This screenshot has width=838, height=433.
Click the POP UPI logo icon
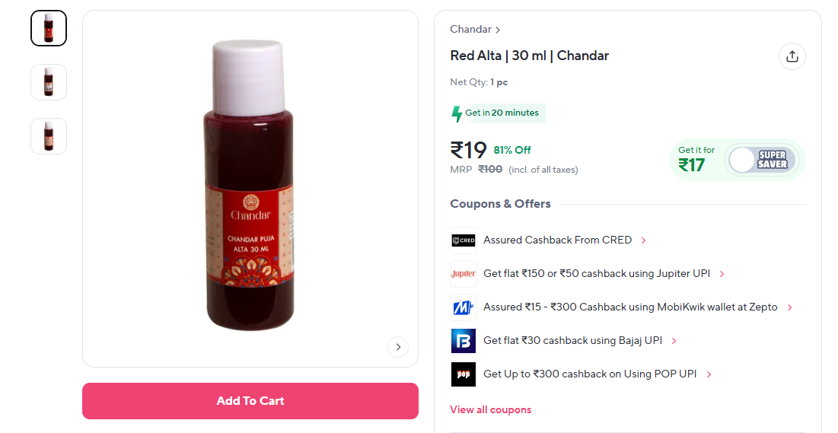pos(463,374)
